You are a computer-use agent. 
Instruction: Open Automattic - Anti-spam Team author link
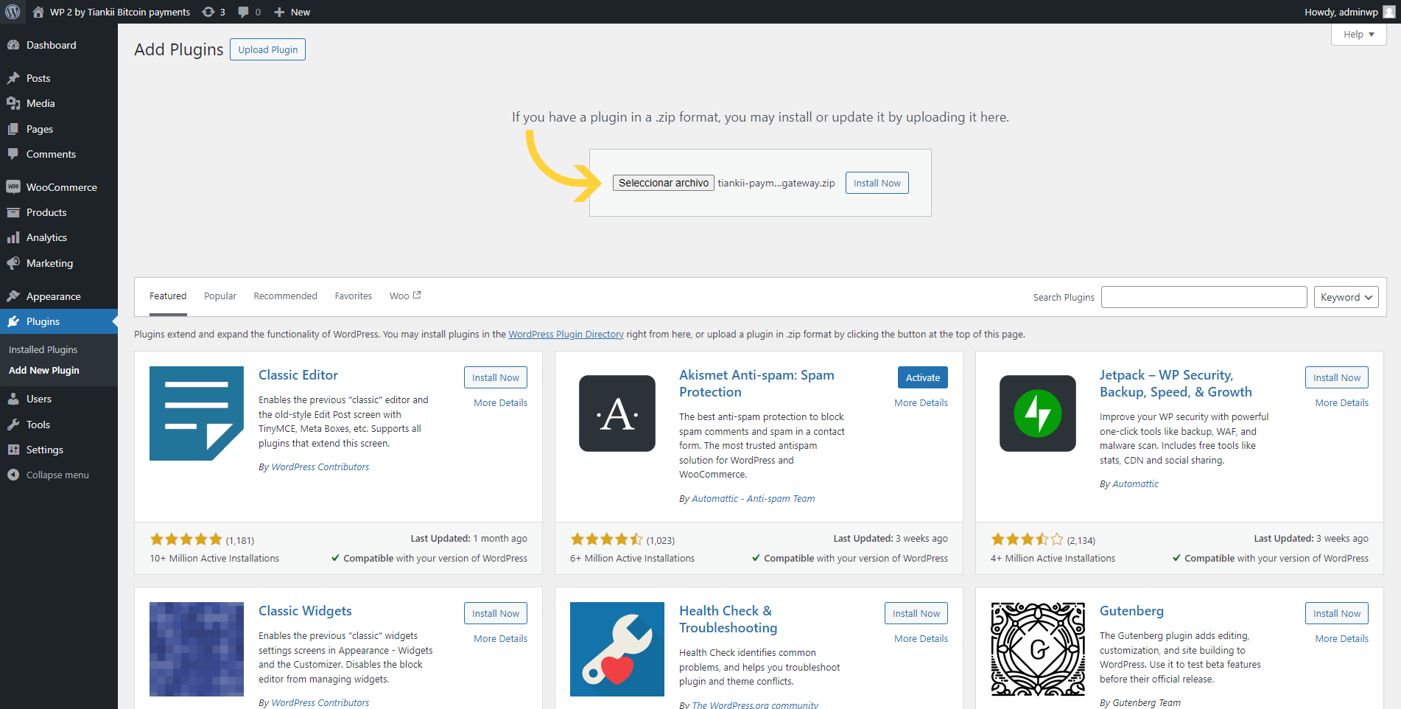click(753, 499)
